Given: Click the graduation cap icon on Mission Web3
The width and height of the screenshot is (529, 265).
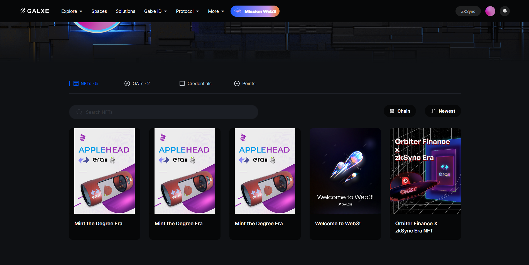Looking at the screenshot, I should pos(238,11).
